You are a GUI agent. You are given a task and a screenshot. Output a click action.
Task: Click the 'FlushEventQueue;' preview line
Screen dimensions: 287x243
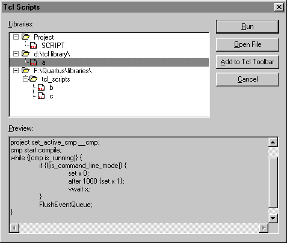(66, 205)
